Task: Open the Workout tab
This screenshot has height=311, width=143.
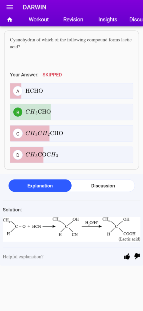Action: 38,19
